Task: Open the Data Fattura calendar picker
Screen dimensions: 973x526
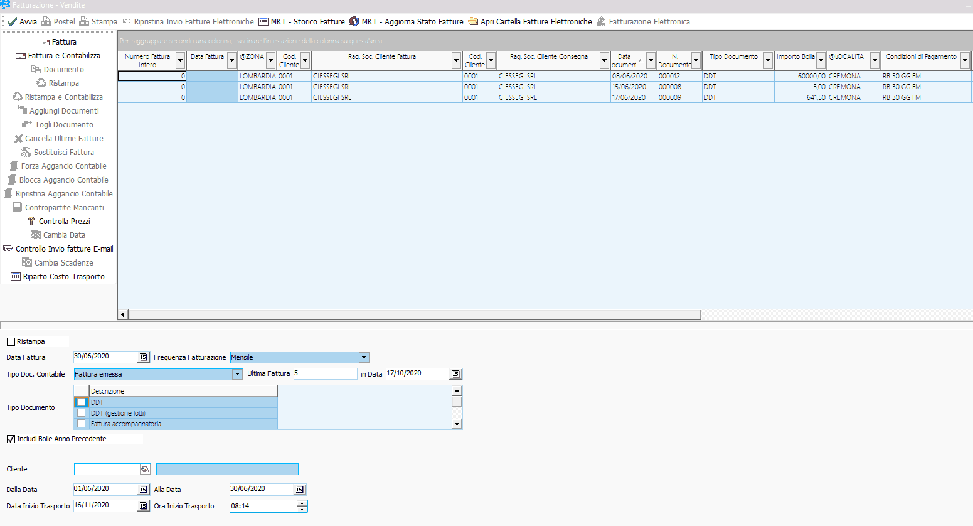Action: pyautogui.click(x=144, y=357)
